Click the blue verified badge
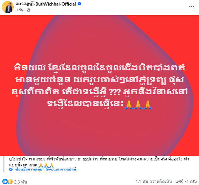Image resolution: width=199 pixels, height=185 pixels. tap(79, 4)
